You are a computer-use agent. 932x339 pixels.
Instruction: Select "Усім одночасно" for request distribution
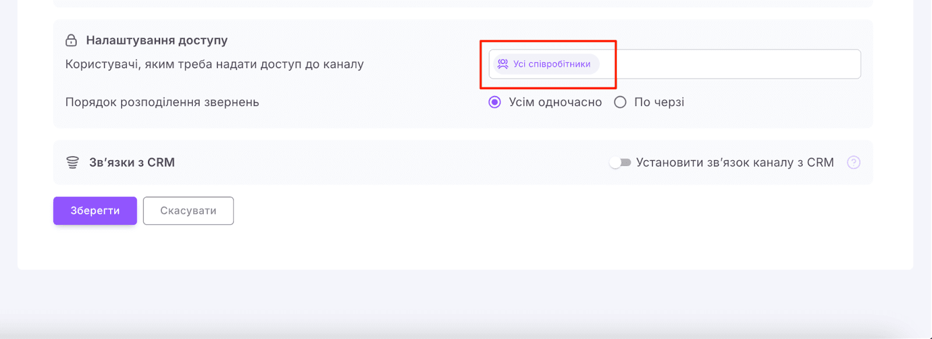tap(494, 102)
